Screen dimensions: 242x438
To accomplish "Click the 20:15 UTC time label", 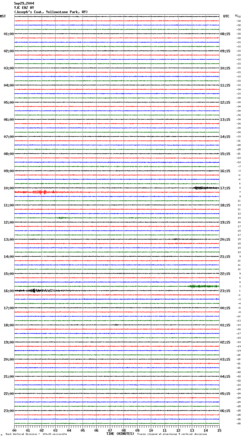I will 225,240.
